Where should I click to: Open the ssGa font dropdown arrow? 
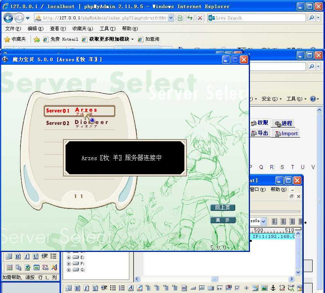[x=263, y=221]
